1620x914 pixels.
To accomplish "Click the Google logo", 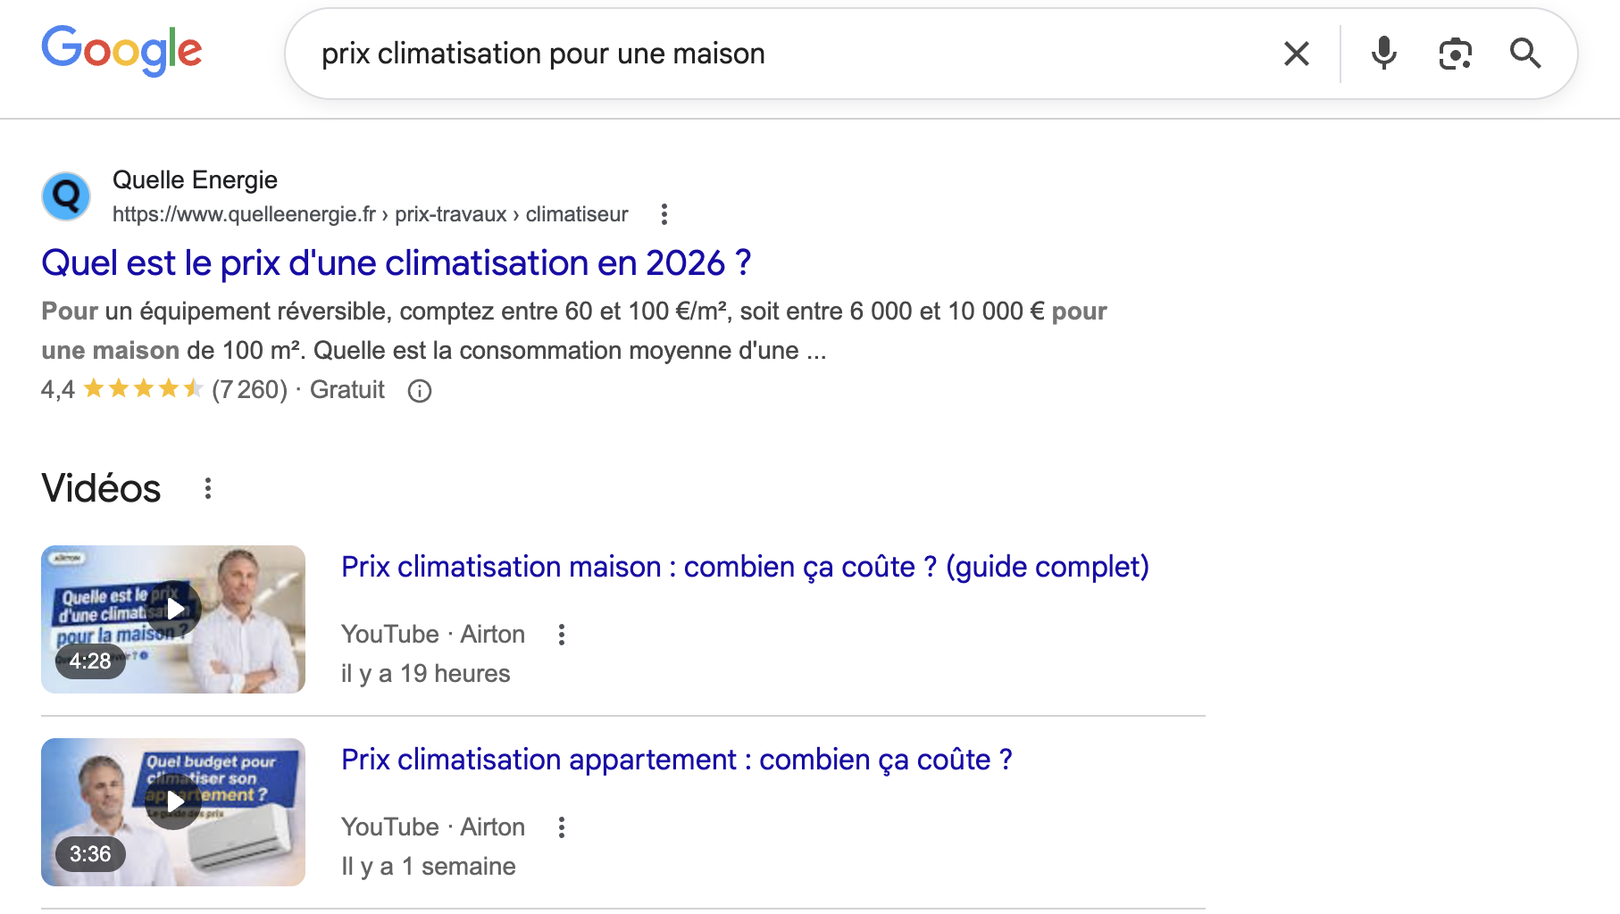I will point(121,51).
